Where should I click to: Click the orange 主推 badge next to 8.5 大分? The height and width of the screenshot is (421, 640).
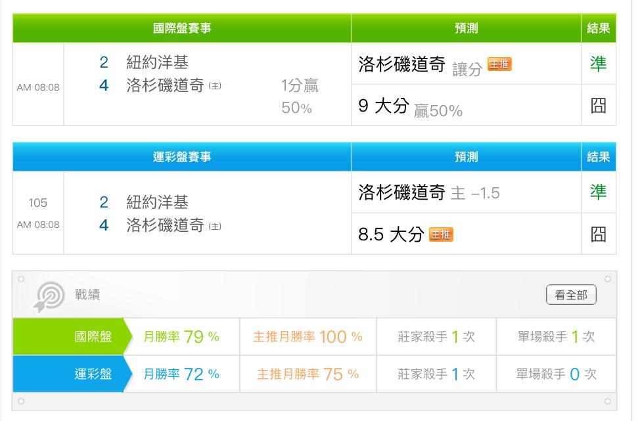point(441,234)
